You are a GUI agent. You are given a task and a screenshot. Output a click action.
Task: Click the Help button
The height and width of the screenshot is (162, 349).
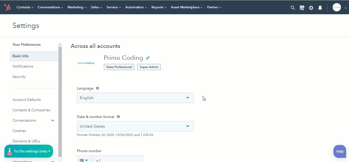coord(339,151)
